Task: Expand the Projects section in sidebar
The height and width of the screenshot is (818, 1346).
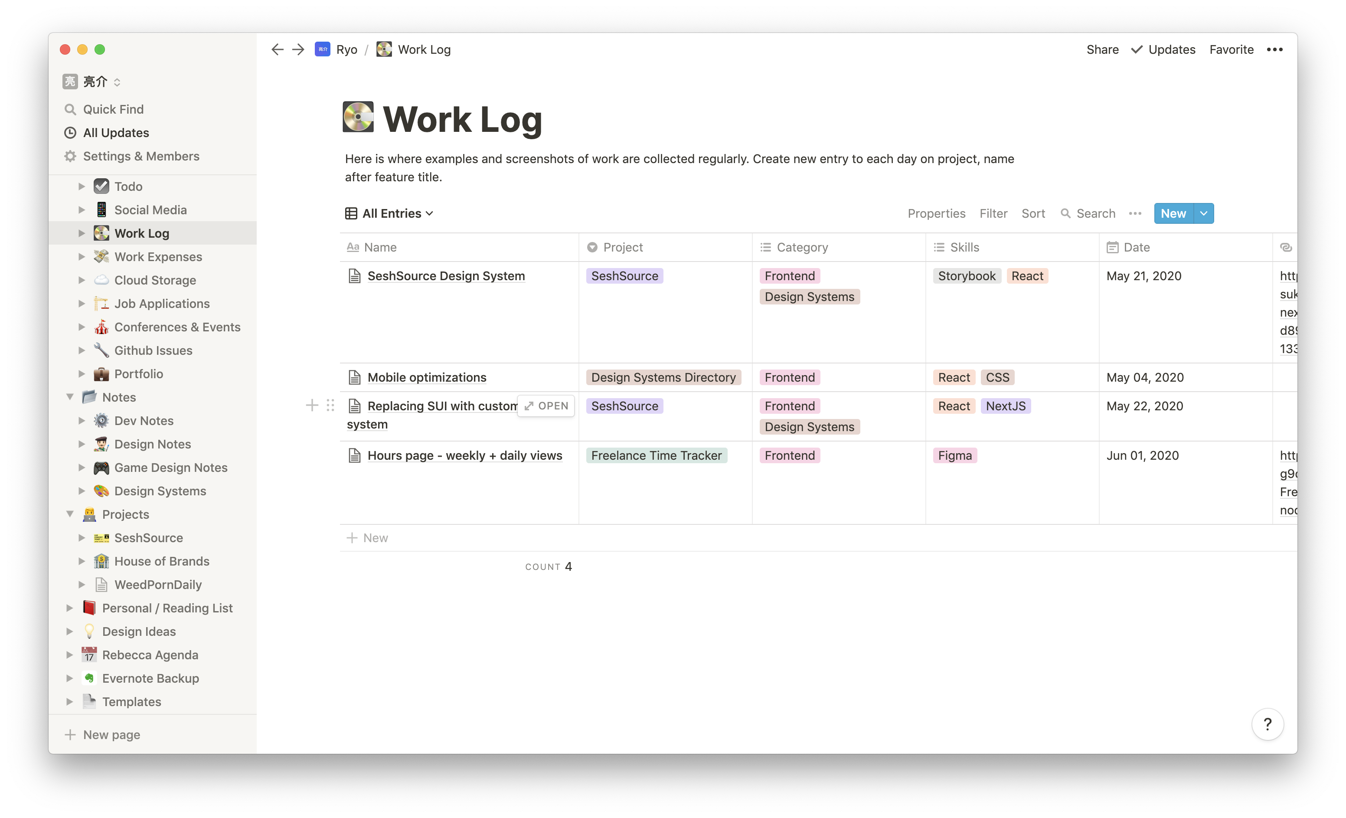Action: (x=69, y=513)
